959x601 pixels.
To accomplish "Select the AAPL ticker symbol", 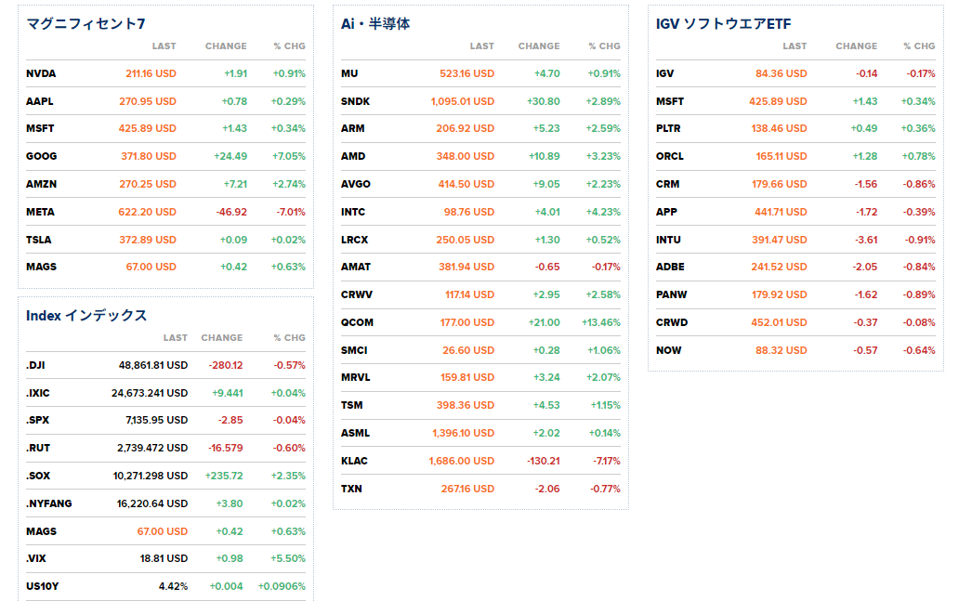I will (40, 101).
